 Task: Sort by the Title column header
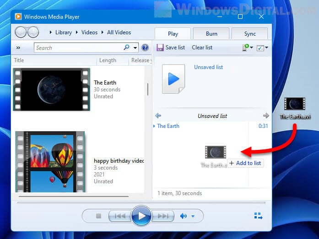coord(54,60)
